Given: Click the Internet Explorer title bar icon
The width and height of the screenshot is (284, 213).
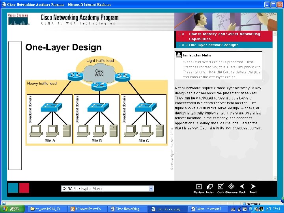Looking at the screenshot, I should (4, 4).
